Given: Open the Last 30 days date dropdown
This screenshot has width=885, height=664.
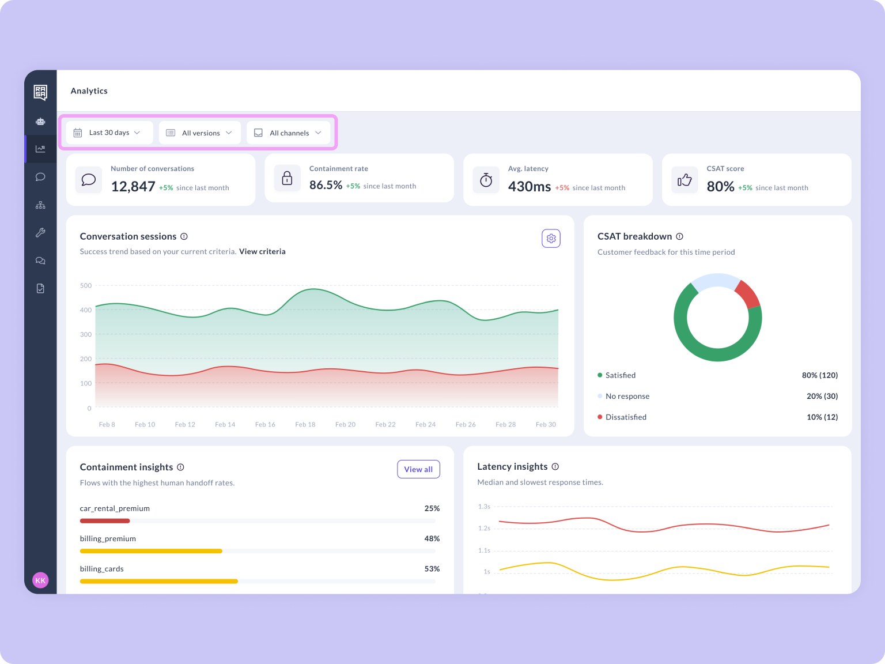Looking at the screenshot, I should click(109, 133).
